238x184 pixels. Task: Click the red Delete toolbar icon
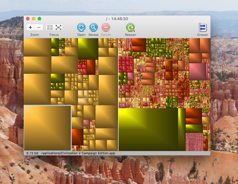[106, 27]
